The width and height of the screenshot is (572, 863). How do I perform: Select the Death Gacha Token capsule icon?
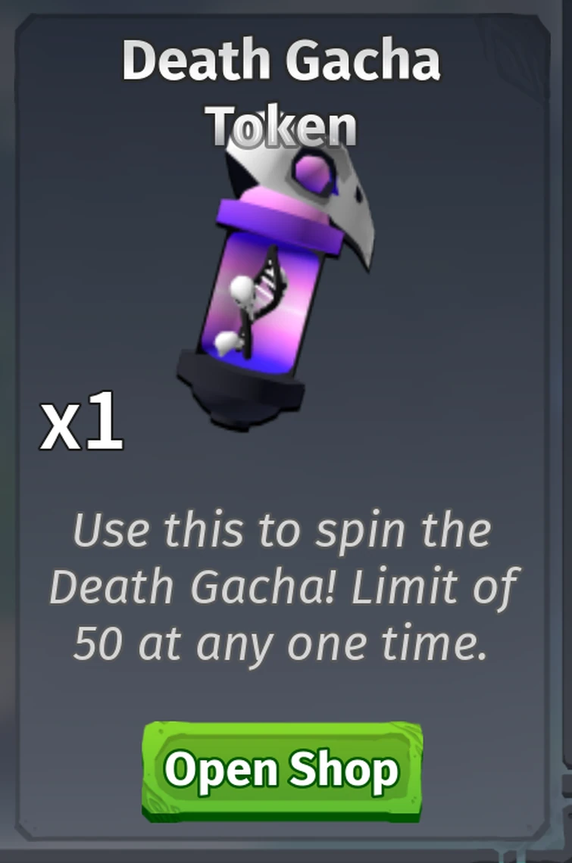click(276, 286)
